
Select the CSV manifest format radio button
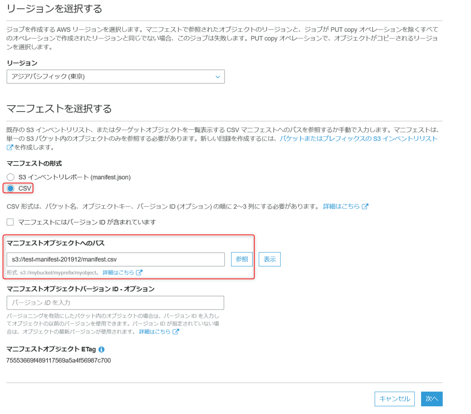pos(11,188)
